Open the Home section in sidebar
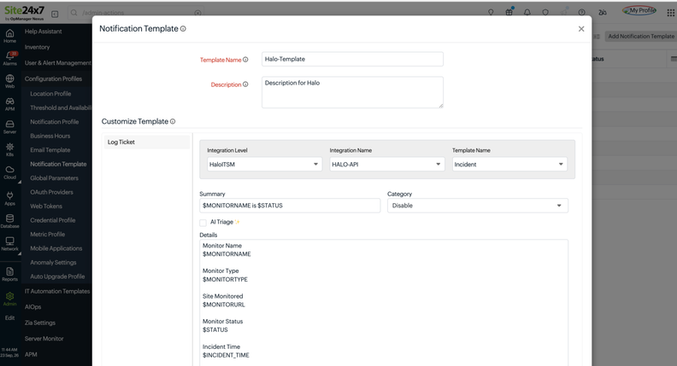This screenshot has width=677, height=366. (9, 36)
